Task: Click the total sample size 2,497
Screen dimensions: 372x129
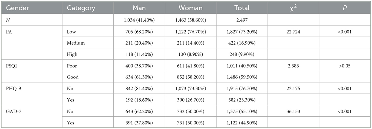Action: tap(242, 20)
